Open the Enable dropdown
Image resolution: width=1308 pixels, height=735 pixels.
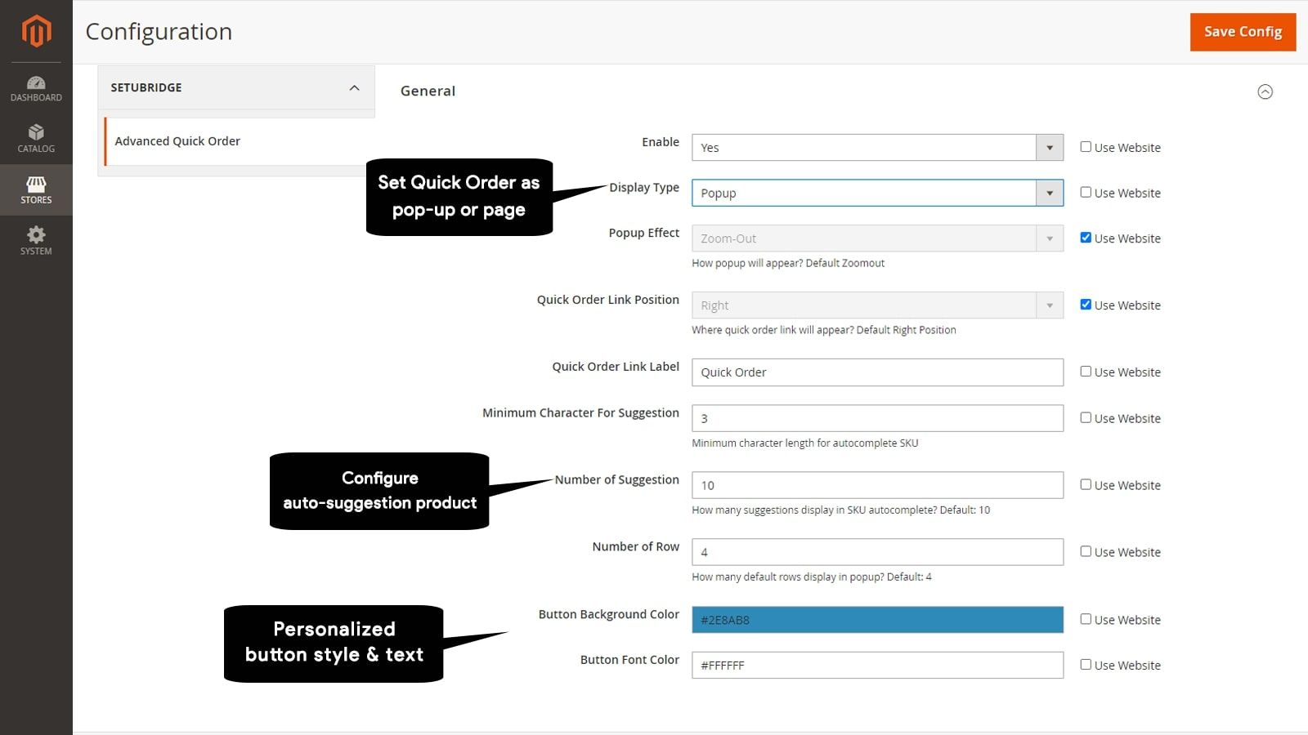click(877, 148)
